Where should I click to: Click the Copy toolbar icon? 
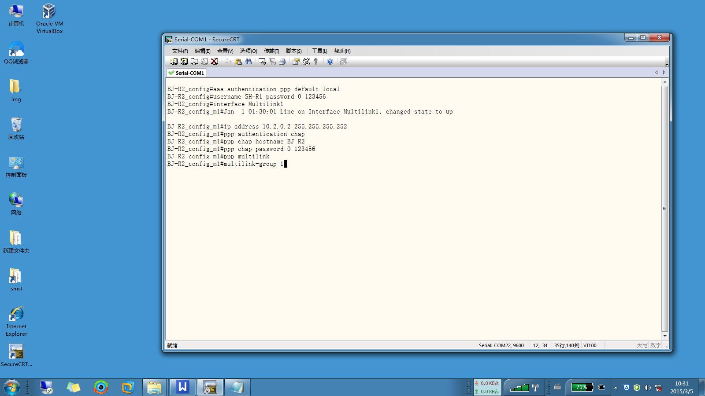[x=228, y=62]
